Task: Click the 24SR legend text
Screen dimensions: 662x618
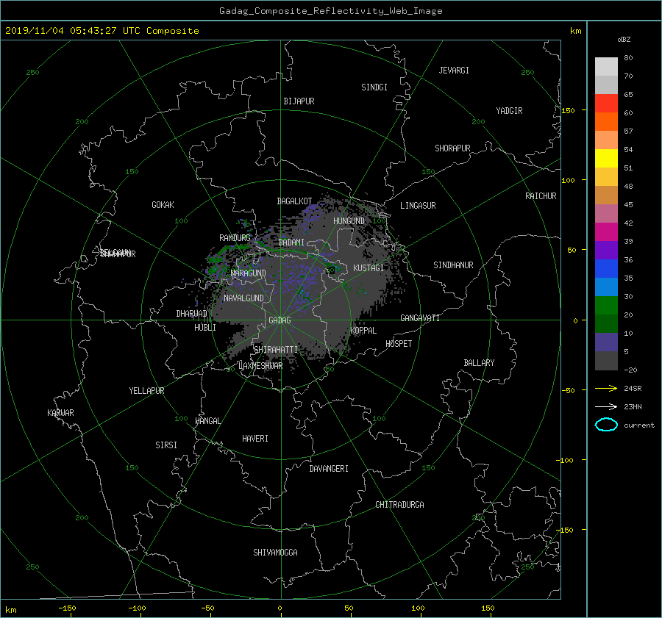Action: (x=633, y=389)
